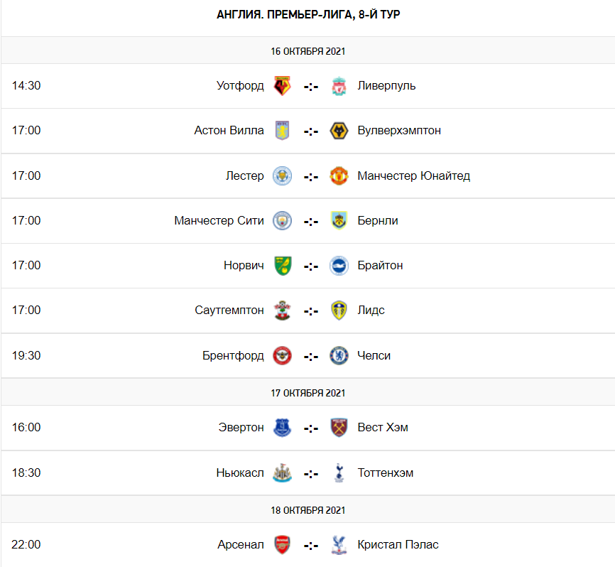This screenshot has width=615, height=567.
Task: Click the Watford club crest icon
Action: pyautogui.click(x=283, y=86)
